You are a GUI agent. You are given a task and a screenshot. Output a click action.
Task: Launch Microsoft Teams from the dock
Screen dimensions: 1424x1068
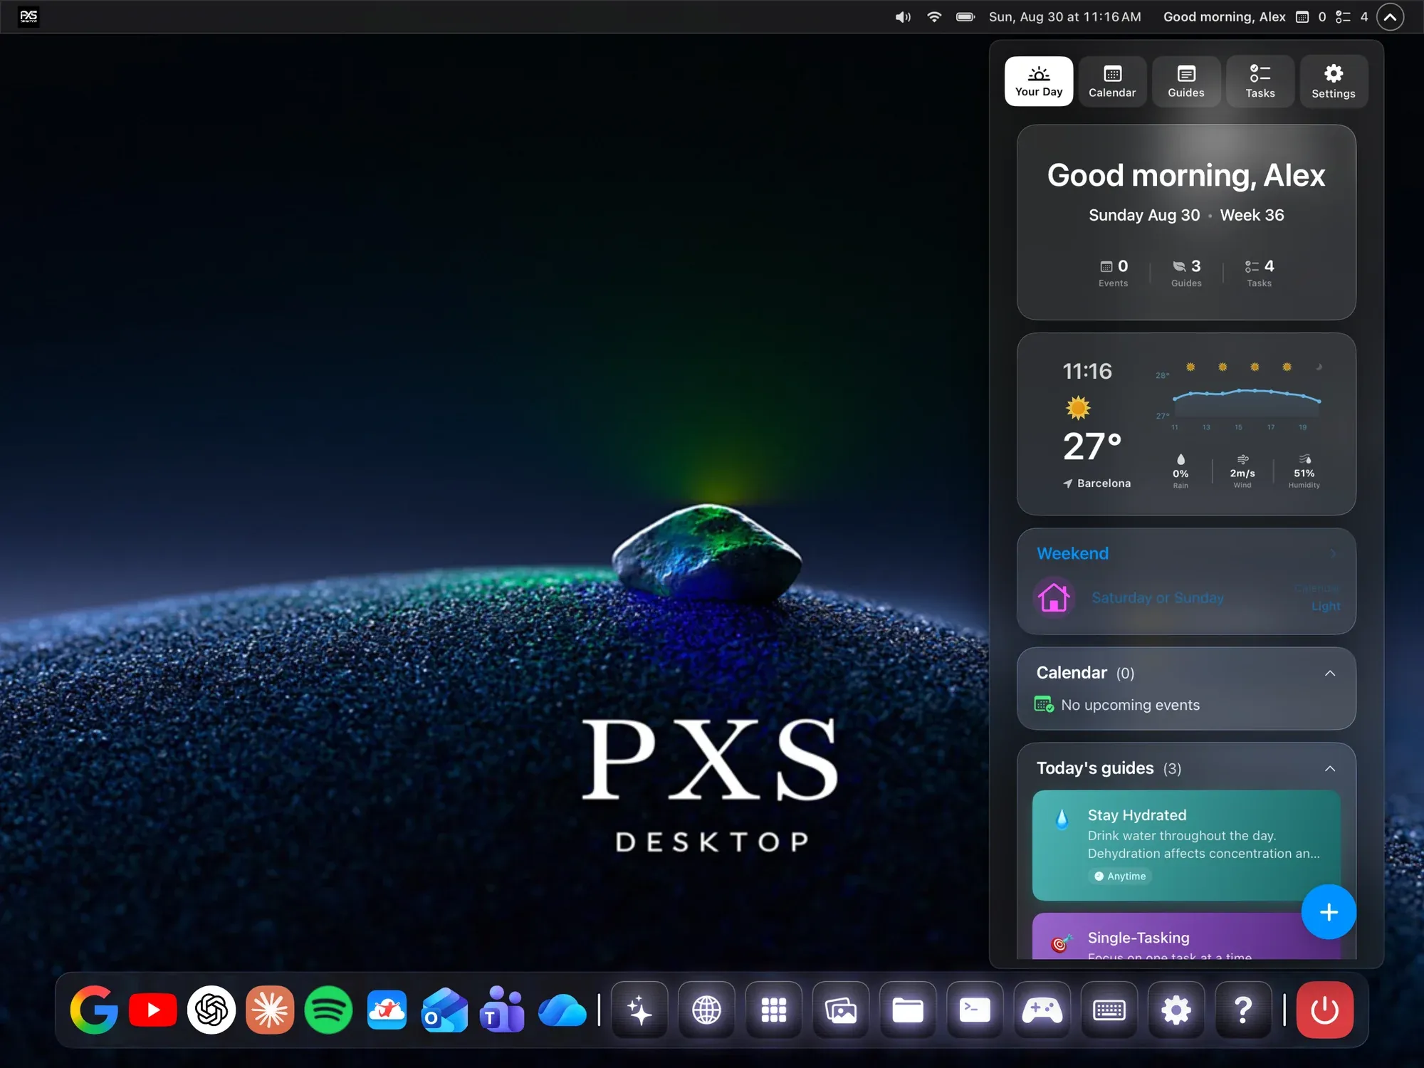click(x=503, y=1010)
